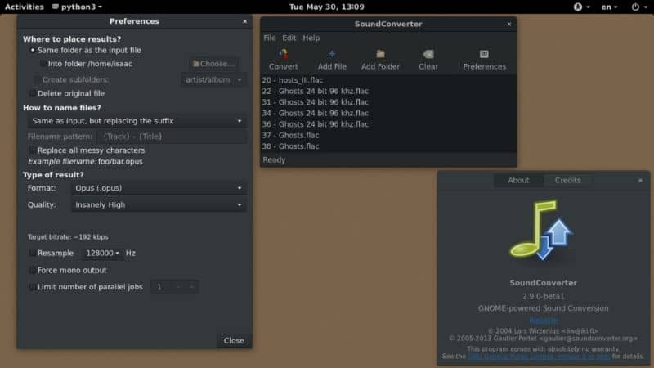Click the 'Example filename: foo/bar.opus' text

click(x=85, y=161)
